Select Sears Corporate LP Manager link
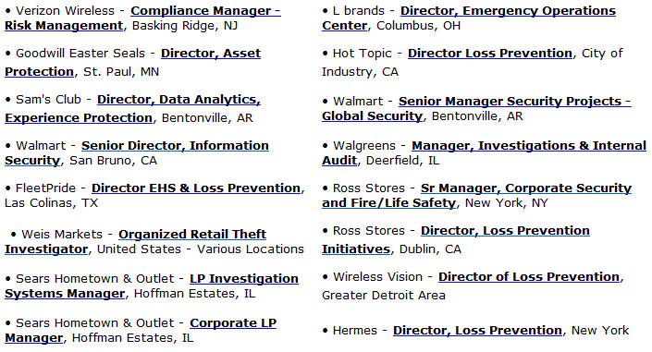 [233, 323]
